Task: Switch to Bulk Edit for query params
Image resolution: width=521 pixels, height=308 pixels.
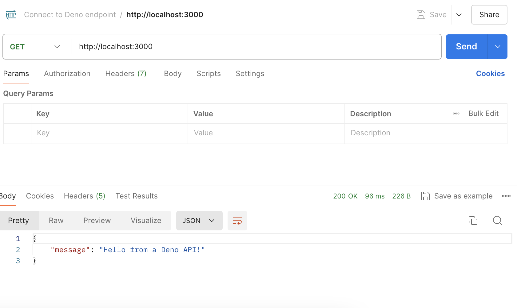Action: click(483, 113)
